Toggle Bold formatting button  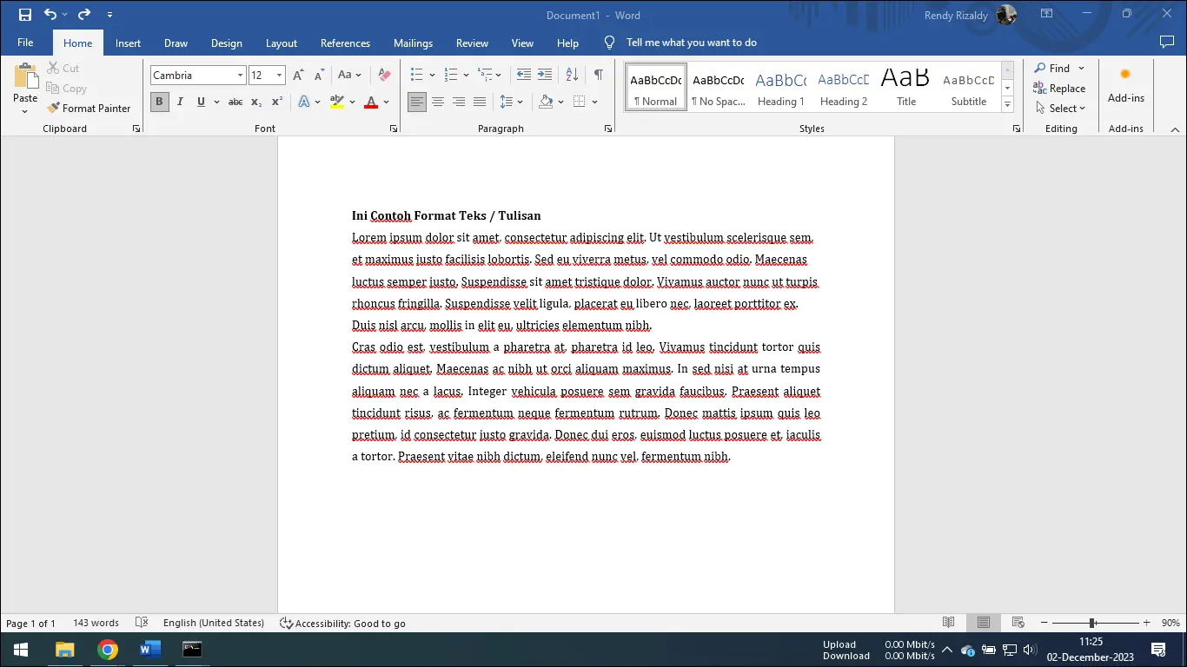[x=159, y=102]
